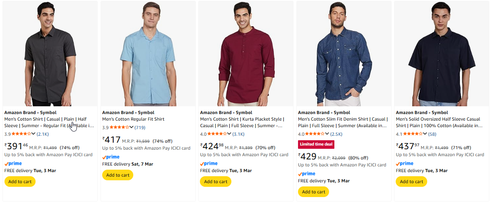
Task: Click the star rating of the maroon kurta shirt
Action: click(217, 134)
